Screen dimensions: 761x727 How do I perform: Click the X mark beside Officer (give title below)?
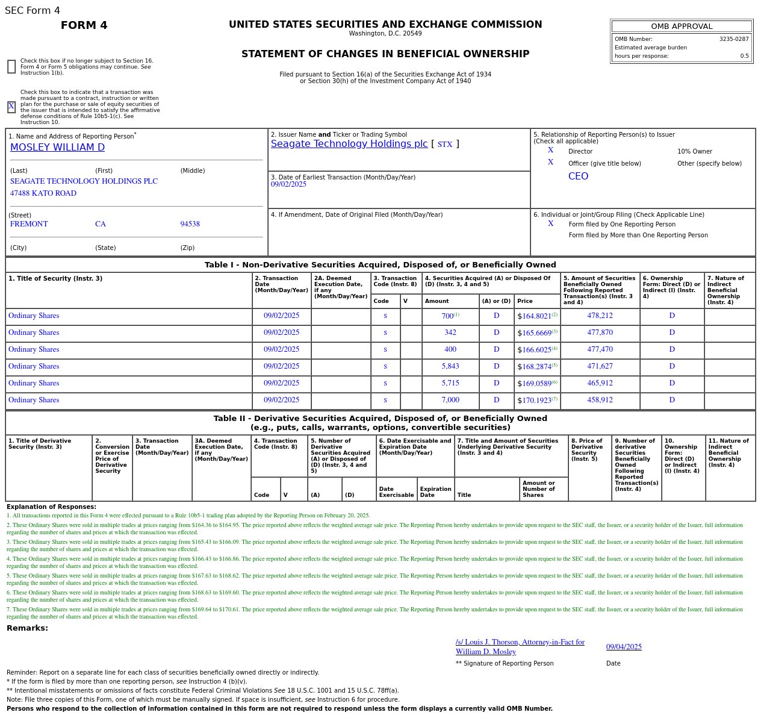click(x=550, y=163)
